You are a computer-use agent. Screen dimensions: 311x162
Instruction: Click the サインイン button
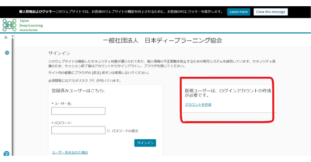145,143
